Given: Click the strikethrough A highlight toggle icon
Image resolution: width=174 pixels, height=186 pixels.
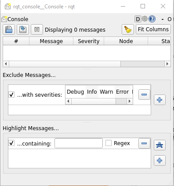Looking at the screenshot, I should pos(159,145).
